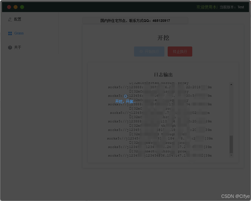
Task: Click the red window close button
Action: pos(9,7)
